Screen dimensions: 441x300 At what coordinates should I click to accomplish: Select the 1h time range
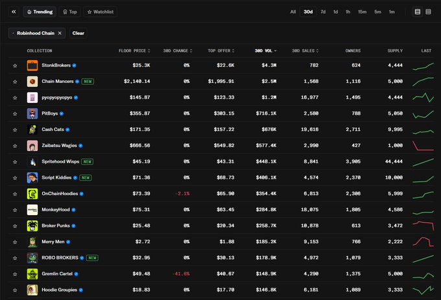point(348,12)
